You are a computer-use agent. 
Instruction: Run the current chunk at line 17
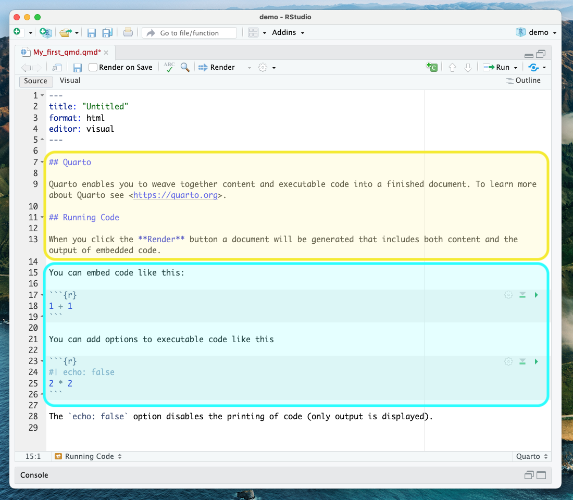pyautogui.click(x=536, y=295)
